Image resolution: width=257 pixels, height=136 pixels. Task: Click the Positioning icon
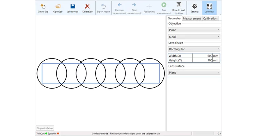pyautogui.click(x=149, y=6)
